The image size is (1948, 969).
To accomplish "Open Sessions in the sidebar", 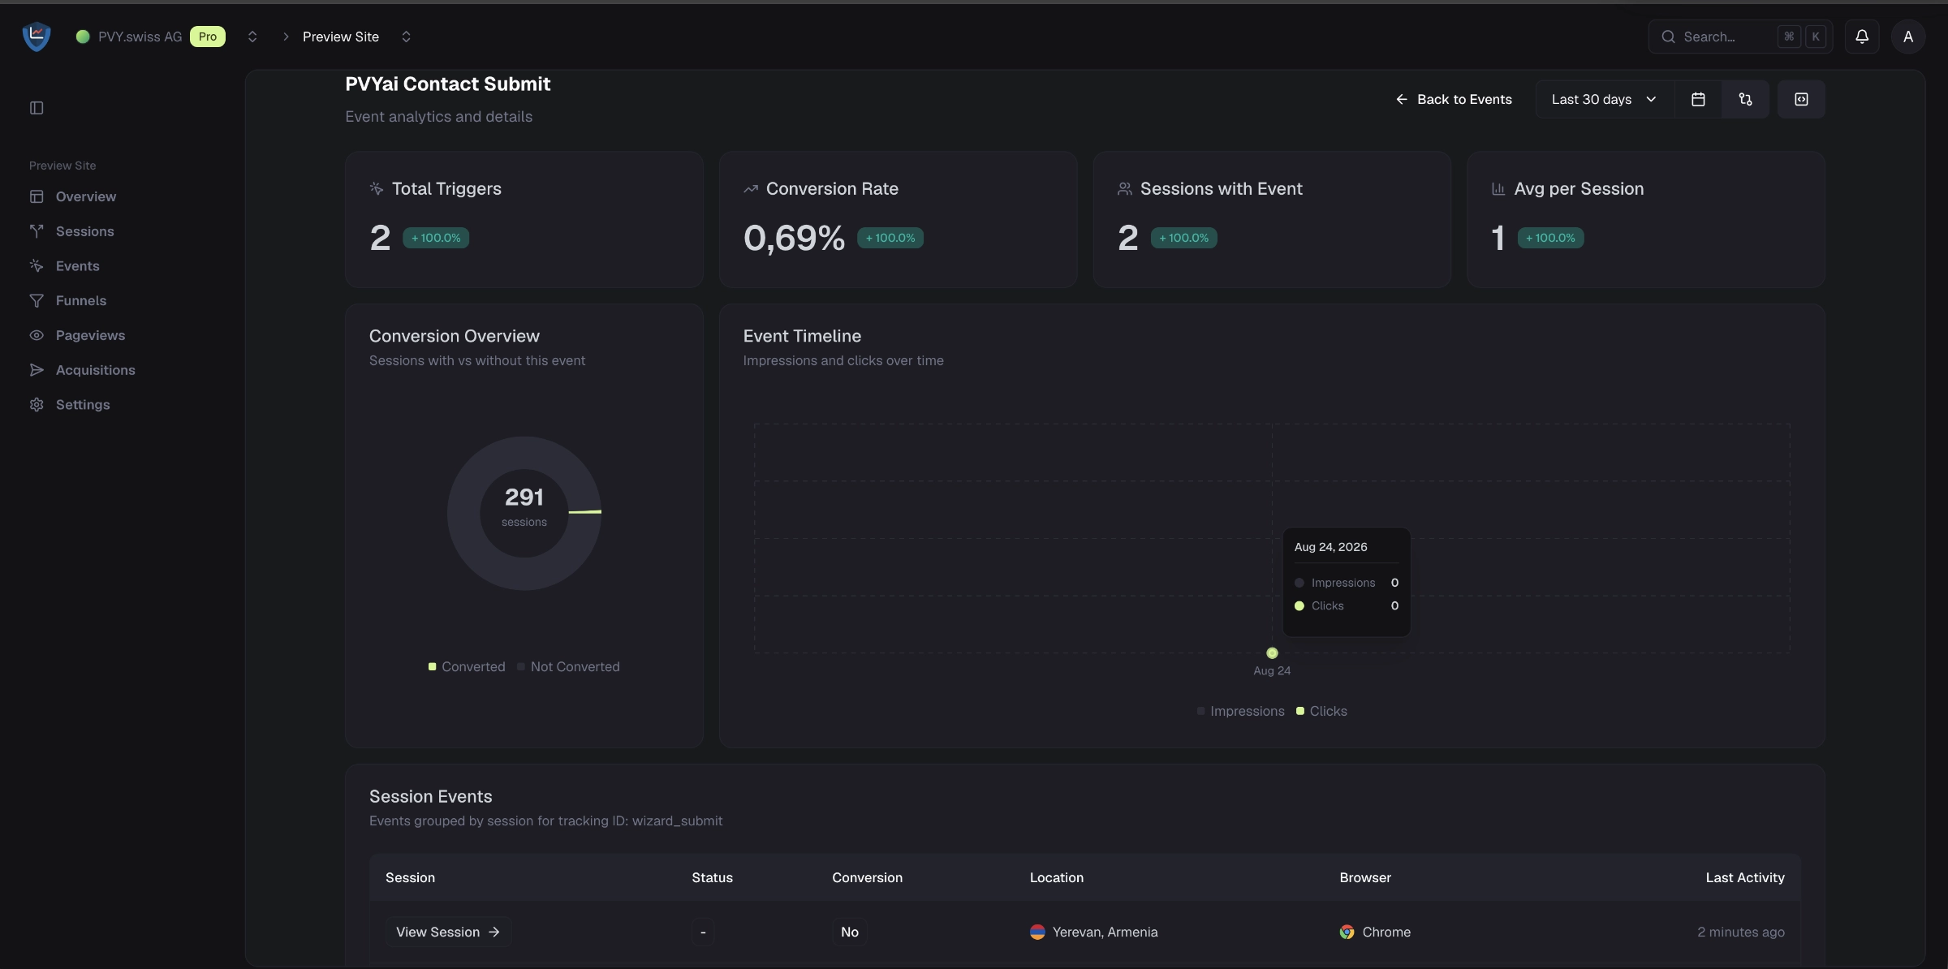I will point(85,231).
